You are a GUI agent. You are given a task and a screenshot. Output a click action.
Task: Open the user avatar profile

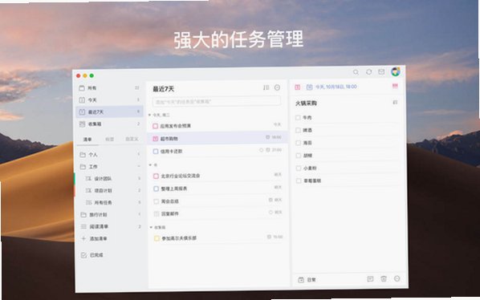pos(396,72)
